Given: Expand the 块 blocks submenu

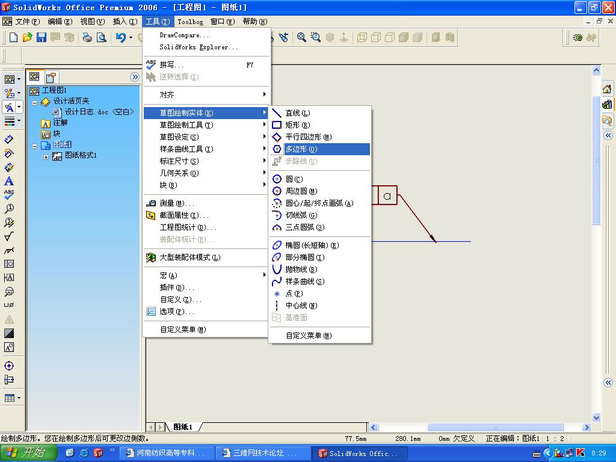Looking at the screenshot, I should click(x=207, y=185).
